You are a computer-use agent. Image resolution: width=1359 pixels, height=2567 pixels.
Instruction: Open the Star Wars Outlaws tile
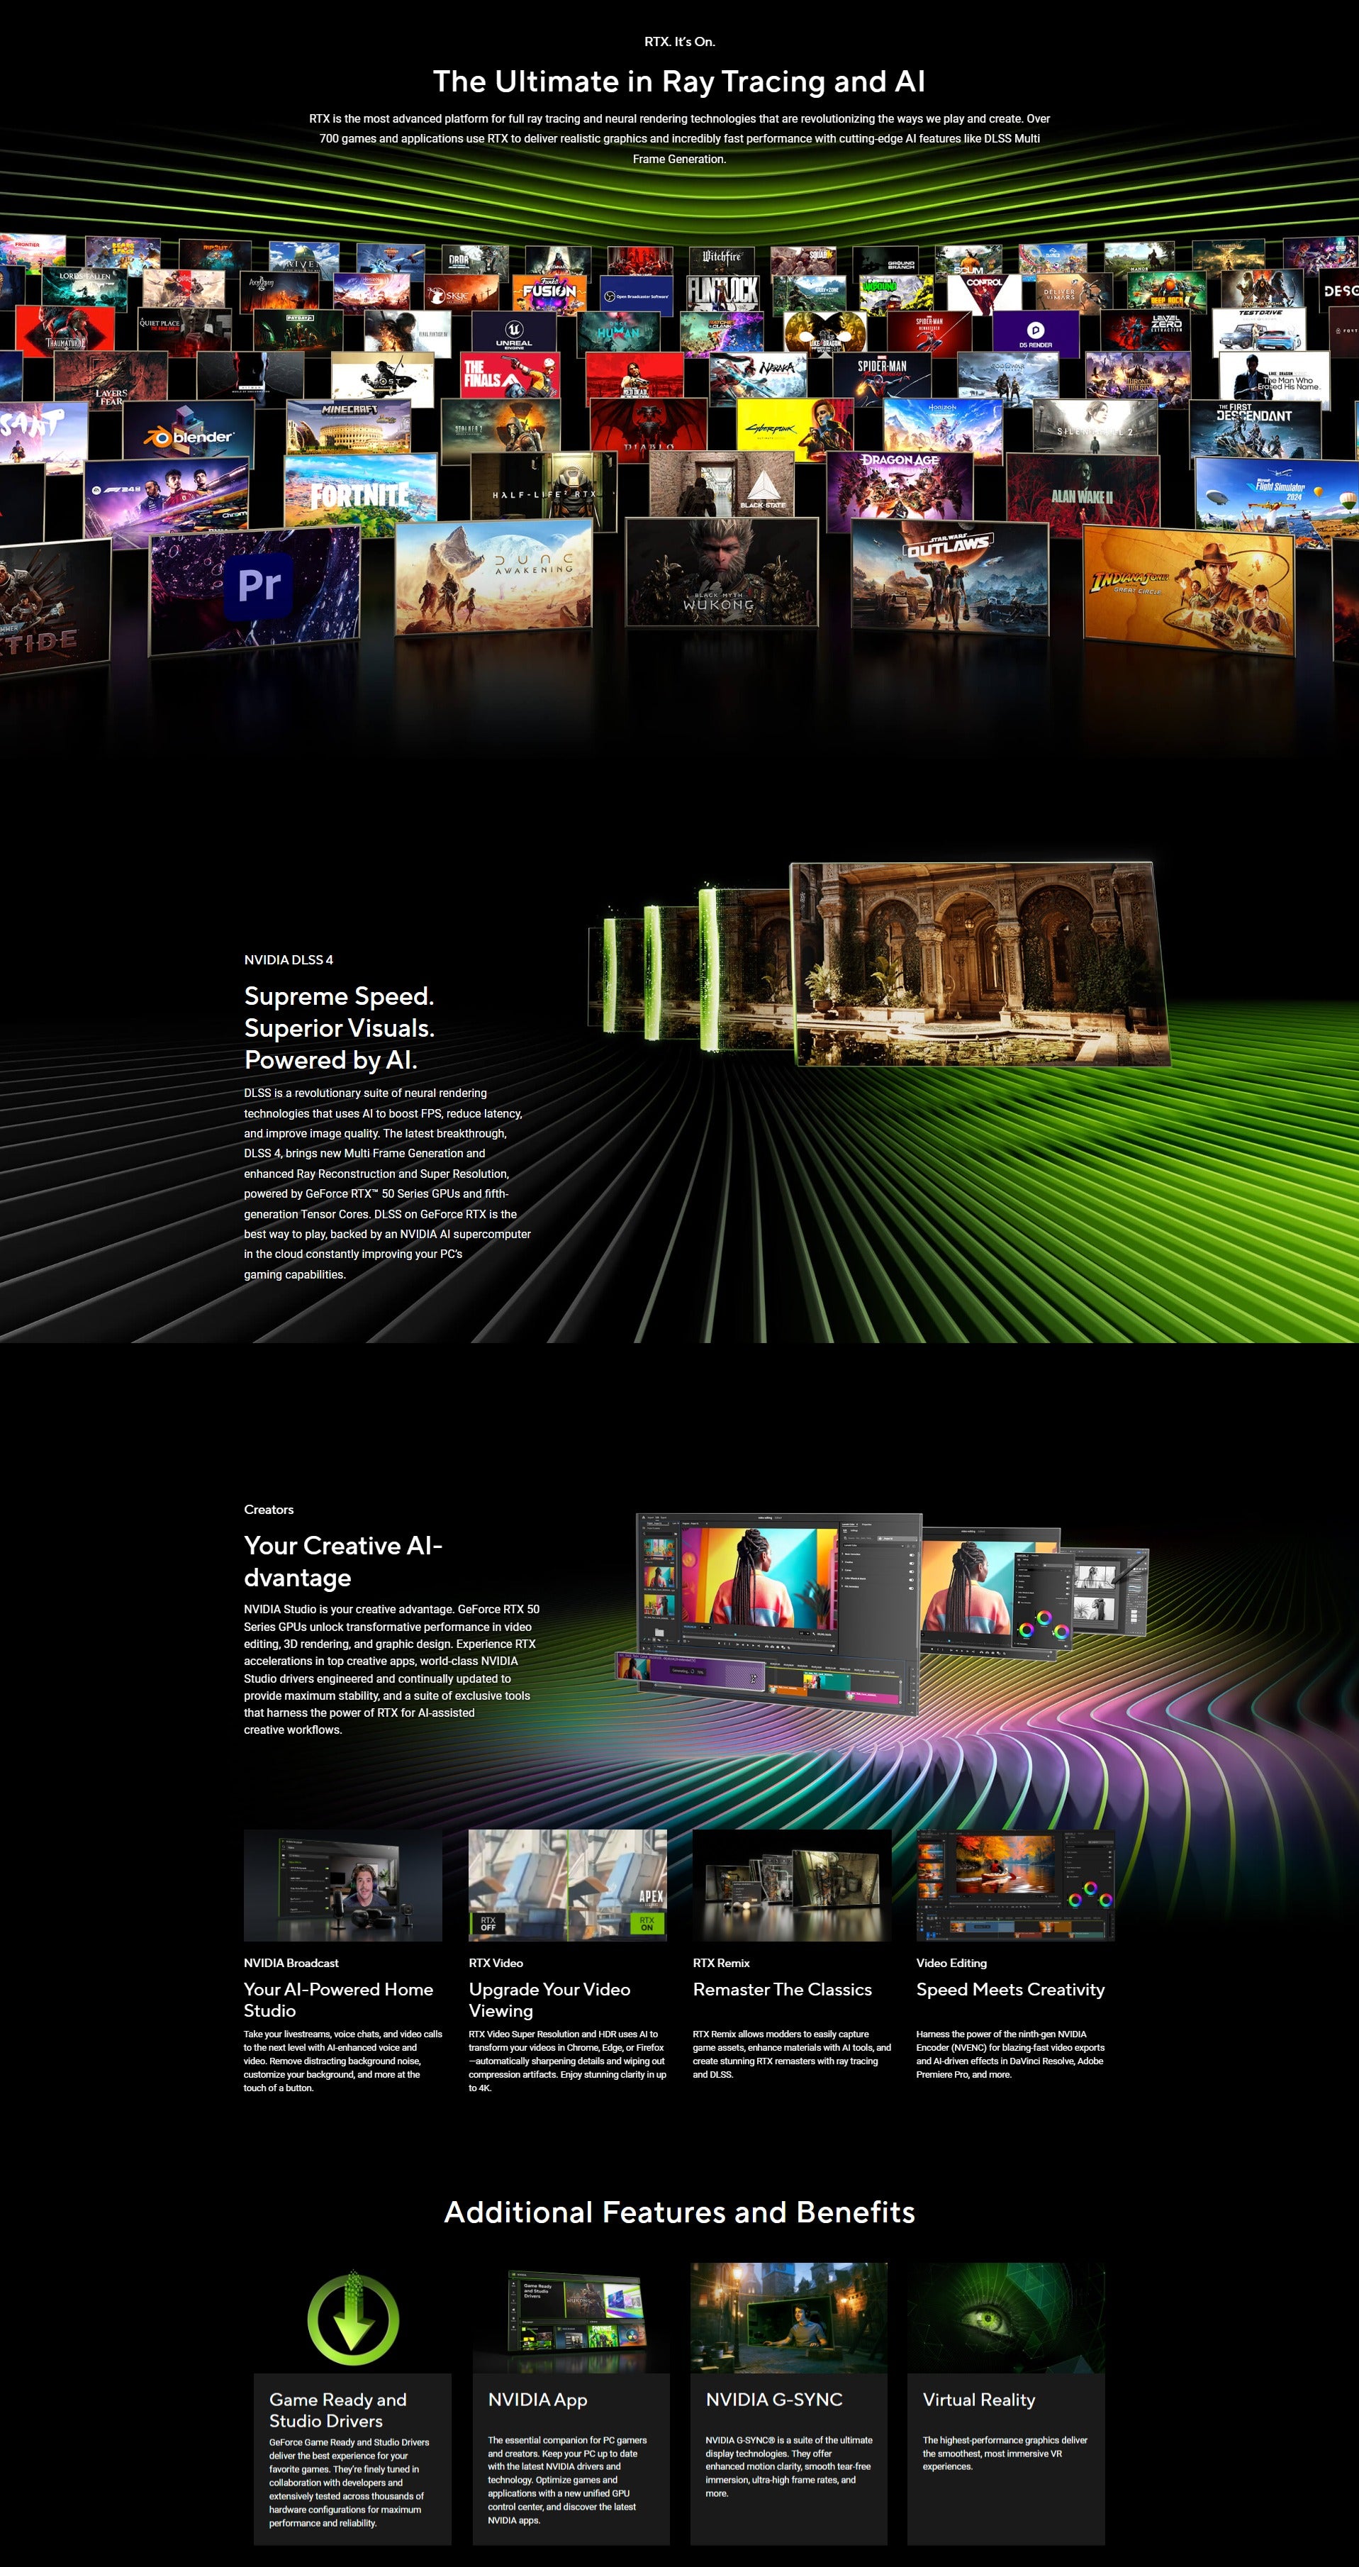pyautogui.click(x=949, y=576)
